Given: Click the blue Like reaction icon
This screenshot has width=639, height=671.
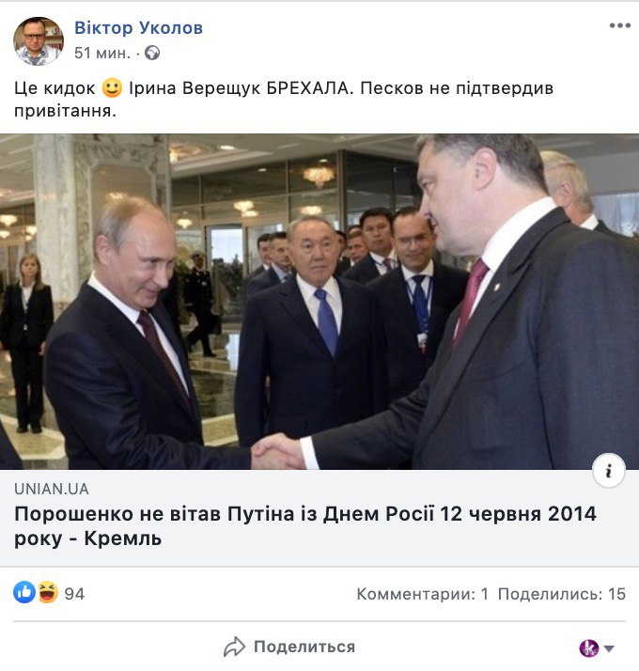Looking at the screenshot, I should pyautogui.click(x=24, y=593).
